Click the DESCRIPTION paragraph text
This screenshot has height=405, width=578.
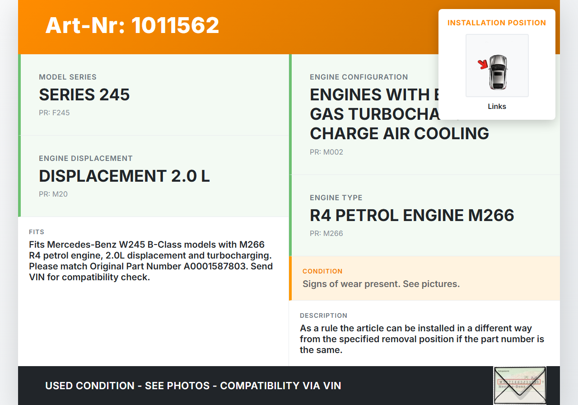(422, 339)
